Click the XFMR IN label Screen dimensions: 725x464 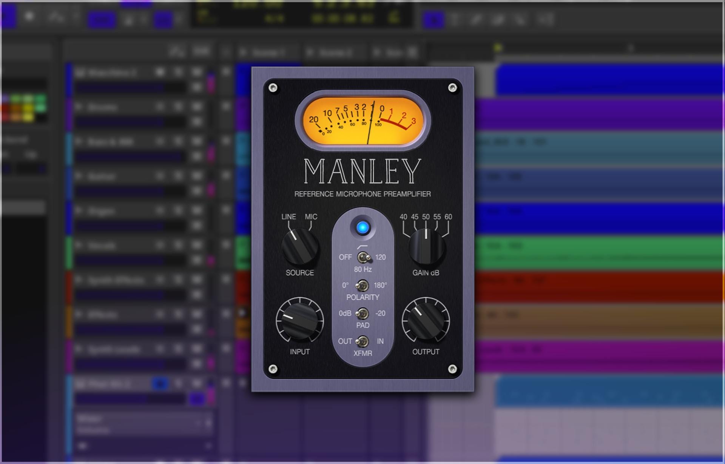[x=380, y=341]
